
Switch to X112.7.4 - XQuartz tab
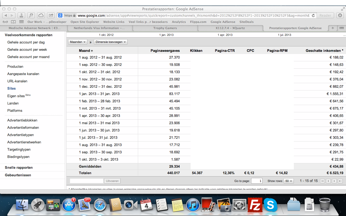(x=230, y=28)
